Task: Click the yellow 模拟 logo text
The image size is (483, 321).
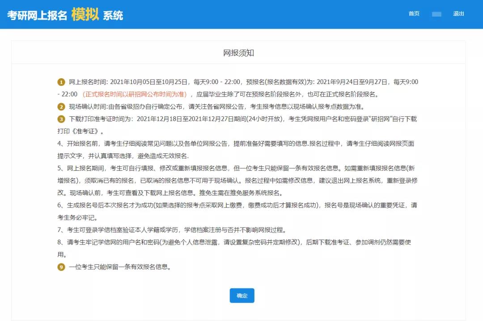Action: [x=85, y=14]
